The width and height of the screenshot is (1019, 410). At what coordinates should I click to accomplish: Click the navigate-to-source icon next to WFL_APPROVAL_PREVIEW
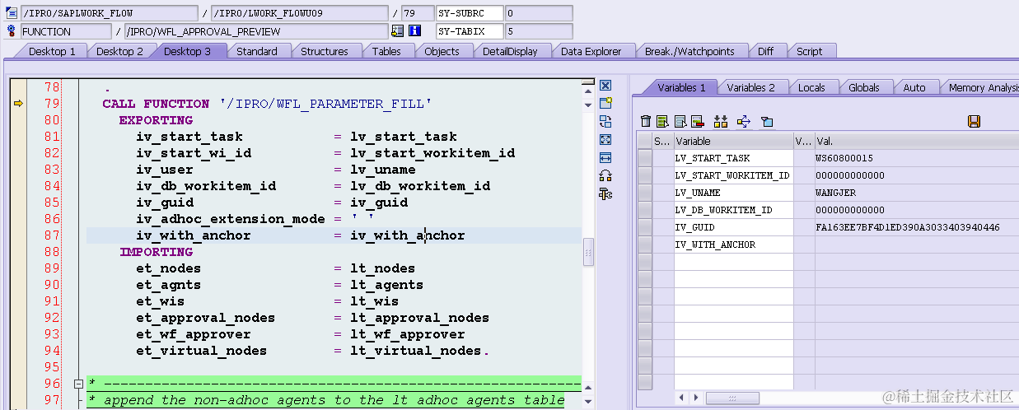(x=398, y=31)
